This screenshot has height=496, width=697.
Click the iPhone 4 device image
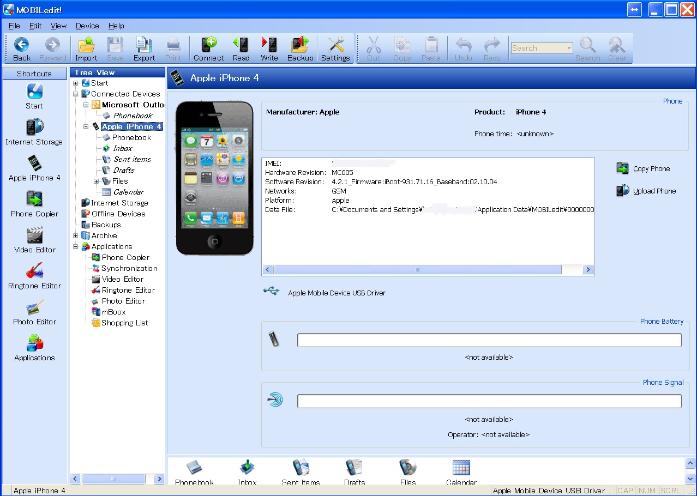click(215, 178)
